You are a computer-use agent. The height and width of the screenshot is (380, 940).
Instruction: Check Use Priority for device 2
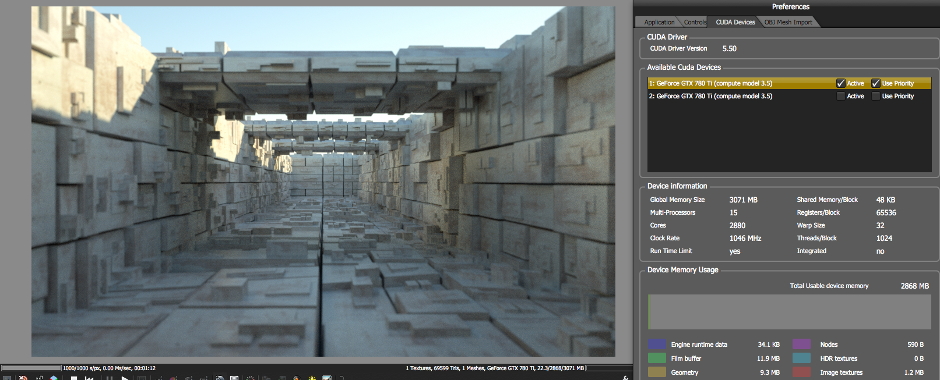click(x=875, y=96)
